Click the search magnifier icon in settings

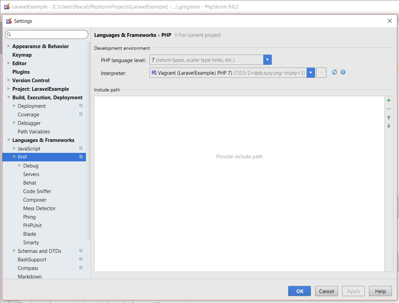click(x=9, y=34)
